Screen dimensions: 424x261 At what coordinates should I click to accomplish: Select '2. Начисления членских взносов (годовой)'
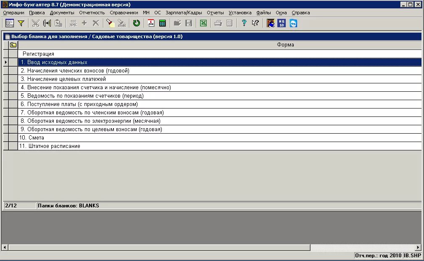220,71
